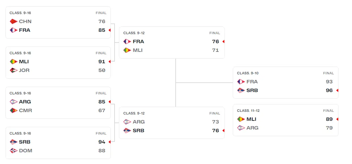Open the ARG vs SRB Class. 9-12 game
Image resolution: width=352 pixels, height=164 pixels.
[172, 123]
